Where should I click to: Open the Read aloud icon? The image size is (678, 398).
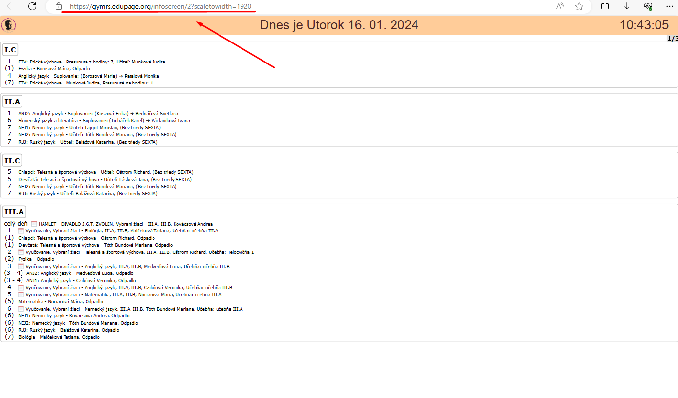click(560, 6)
